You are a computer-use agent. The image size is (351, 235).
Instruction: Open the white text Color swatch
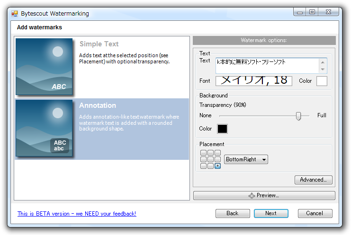tap(322, 81)
